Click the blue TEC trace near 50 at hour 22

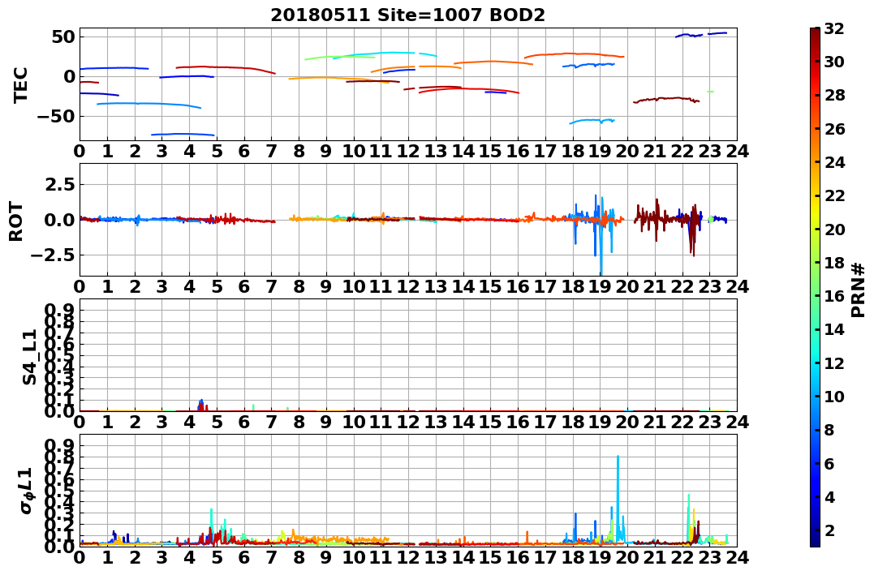(x=689, y=35)
